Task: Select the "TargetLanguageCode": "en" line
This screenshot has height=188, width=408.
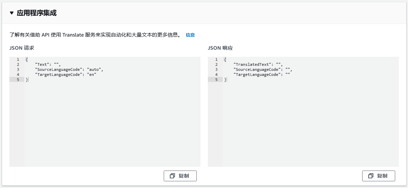Action: click(66, 75)
